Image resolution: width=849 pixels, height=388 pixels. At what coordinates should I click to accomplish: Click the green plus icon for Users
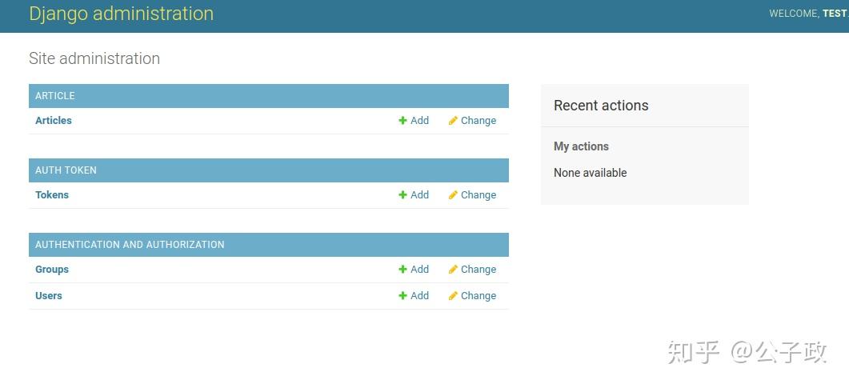403,296
